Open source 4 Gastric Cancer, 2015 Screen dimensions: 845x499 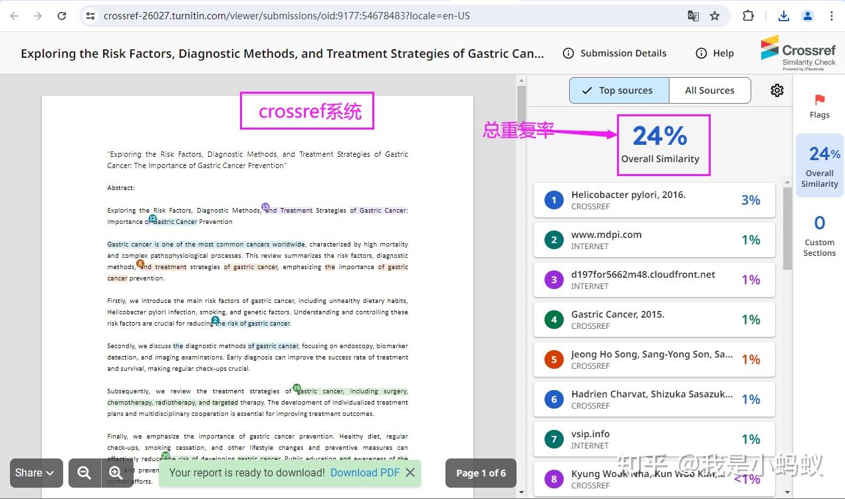(654, 320)
